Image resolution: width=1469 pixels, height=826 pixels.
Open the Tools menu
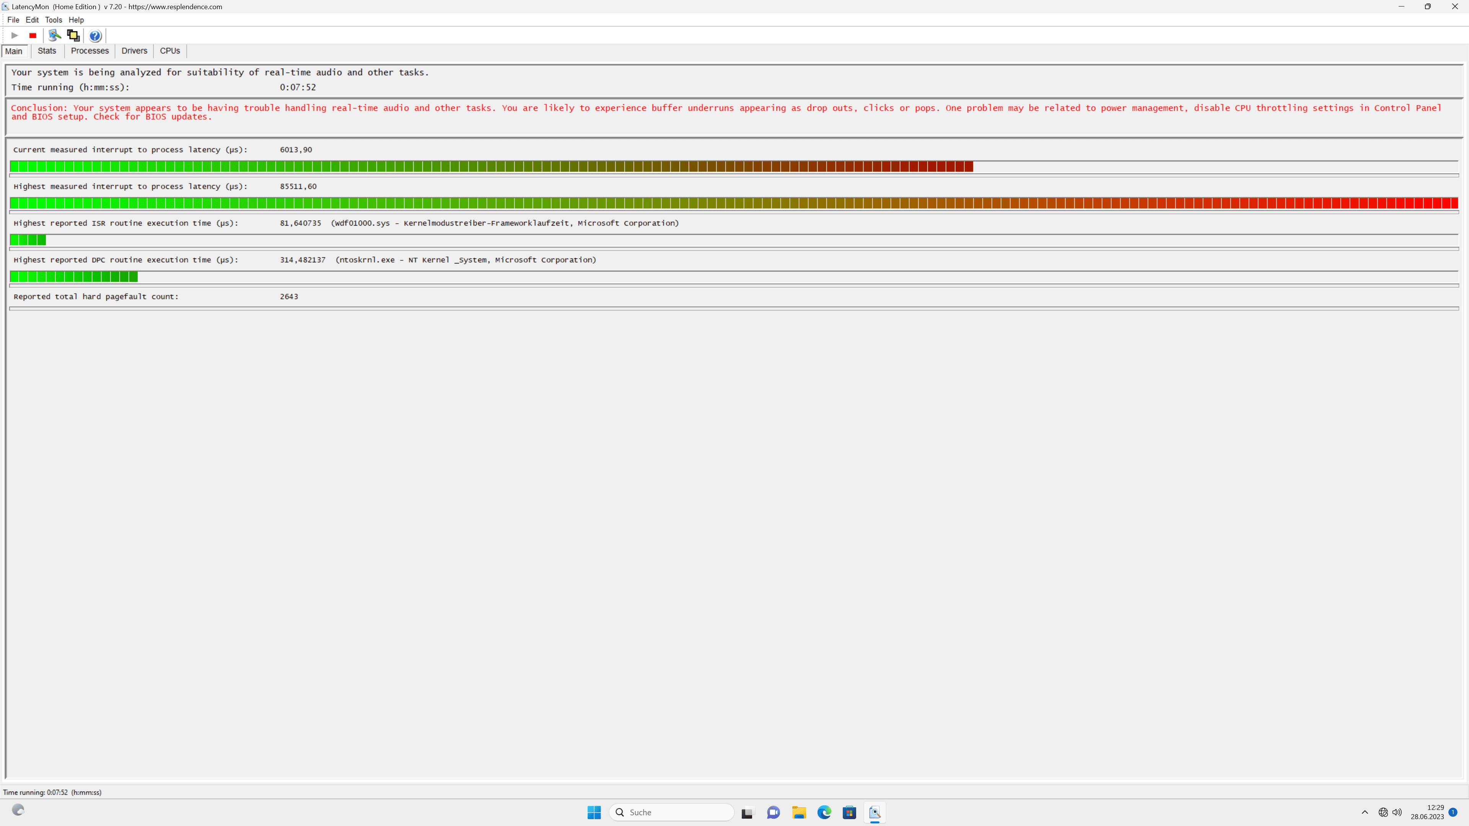[53, 20]
